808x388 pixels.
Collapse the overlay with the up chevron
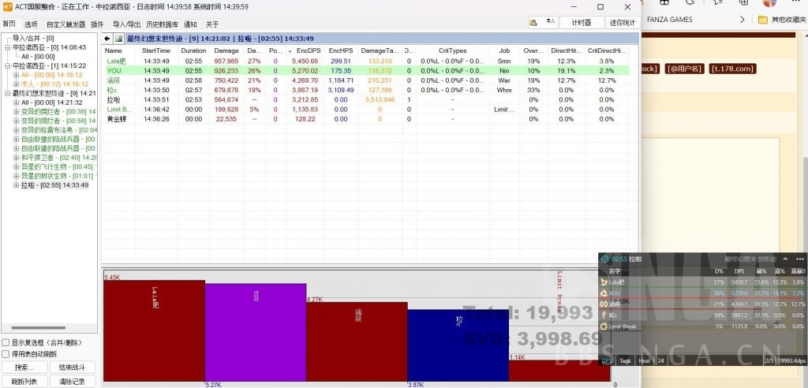[x=786, y=259]
